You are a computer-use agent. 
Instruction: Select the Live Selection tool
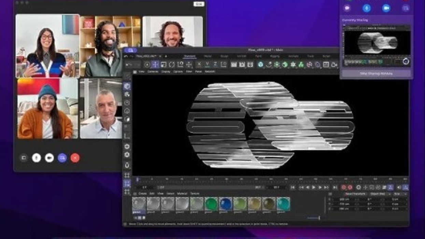[147, 65]
